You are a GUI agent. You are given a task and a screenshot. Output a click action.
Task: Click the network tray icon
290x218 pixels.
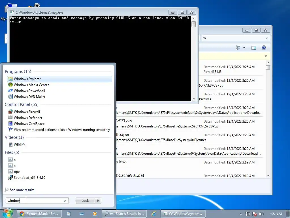[248, 214]
